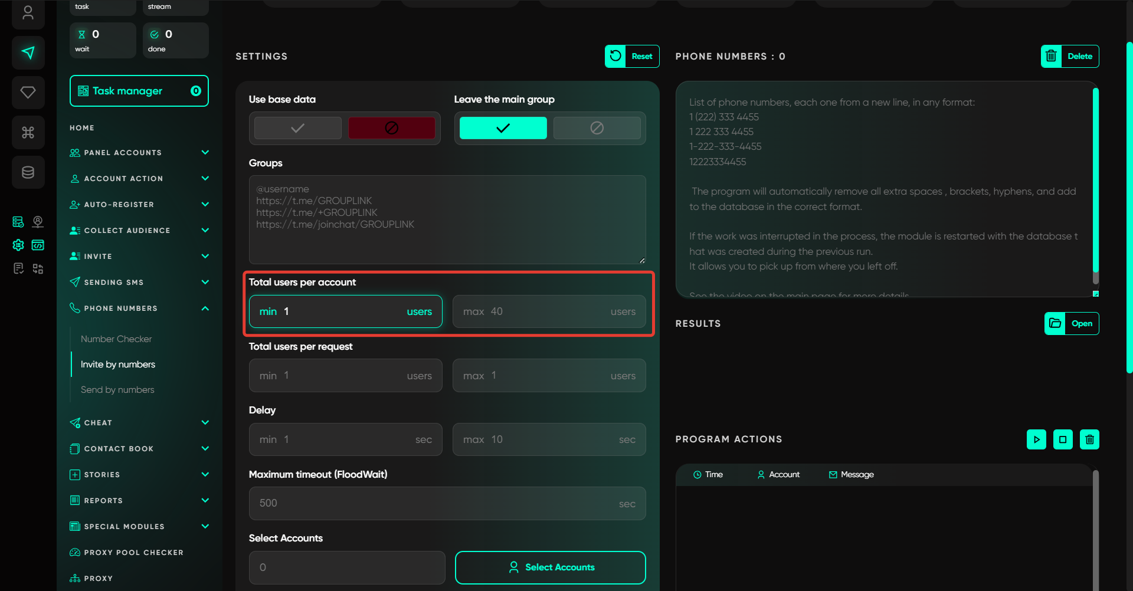Image resolution: width=1133 pixels, height=591 pixels.
Task: Click the diamond icon in left rail
Action: pyautogui.click(x=28, y=93)
